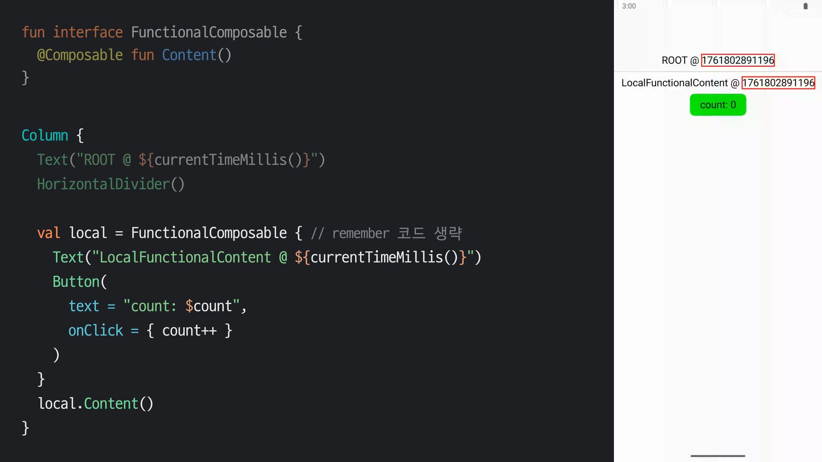Click the 3:00 clock in status bar

coord(629,6)
